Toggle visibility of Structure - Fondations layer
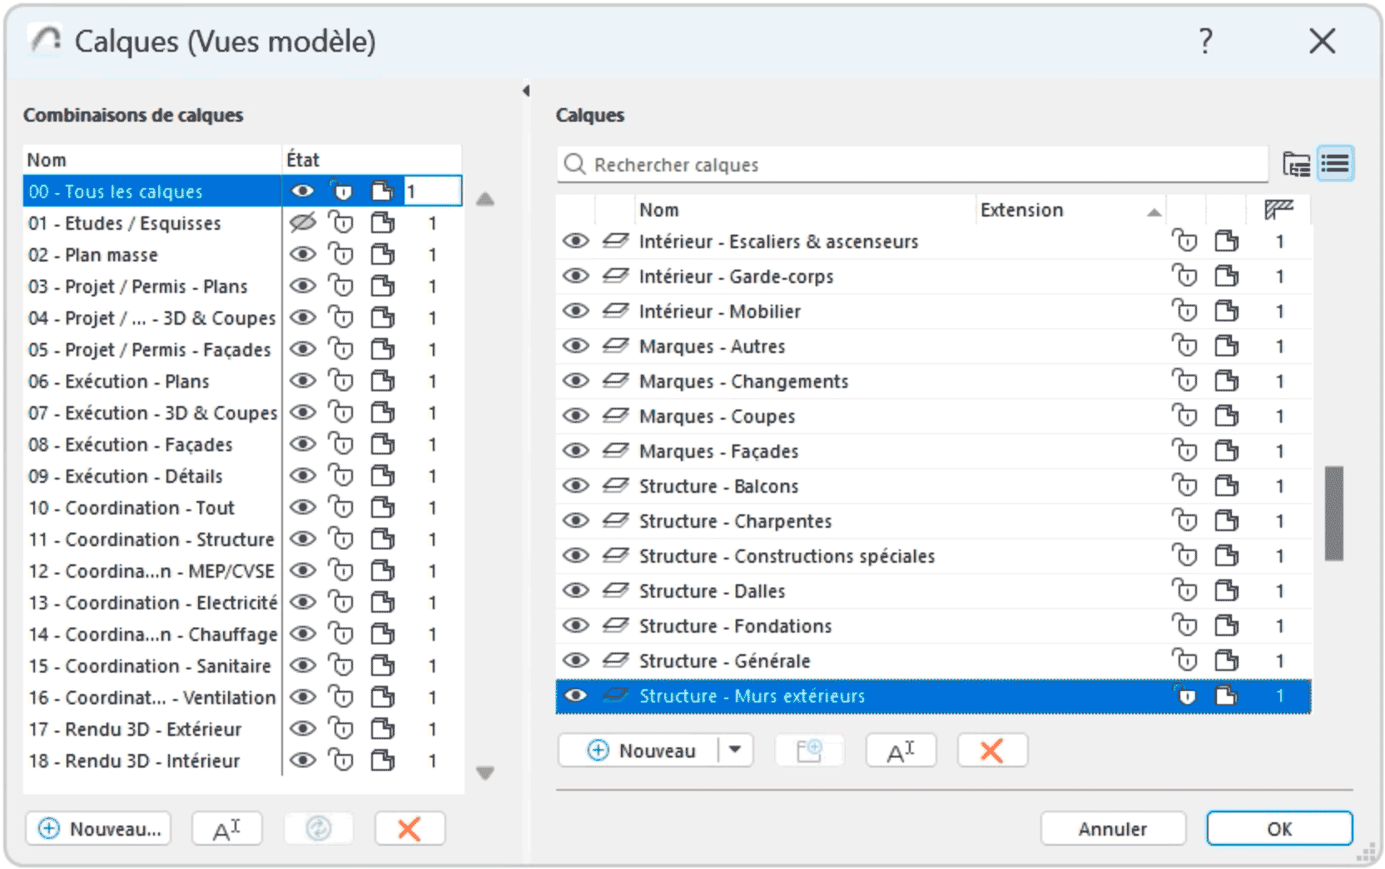 pyautogui.click(x=575, y=626)
